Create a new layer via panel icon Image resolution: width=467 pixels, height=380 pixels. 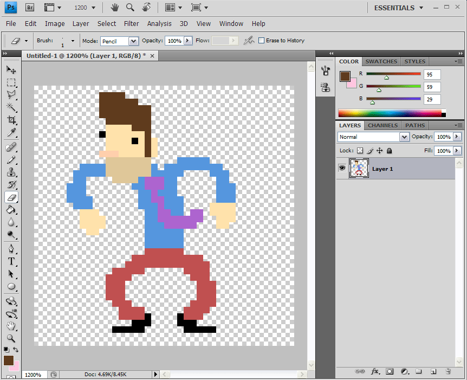(x=433, y=372)
